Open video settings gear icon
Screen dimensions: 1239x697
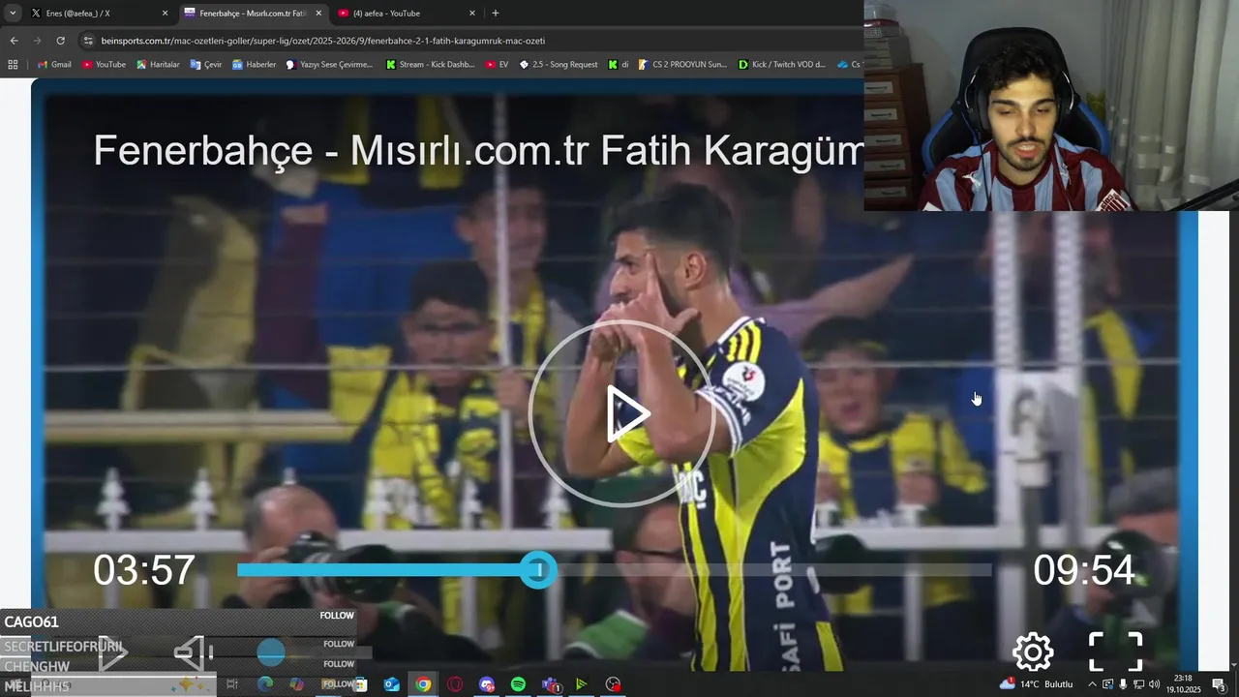[x=1033, y=652]
